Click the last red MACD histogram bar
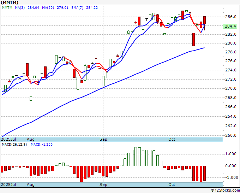The height and width of the screenshot is (193, 240). click(204, 173)
